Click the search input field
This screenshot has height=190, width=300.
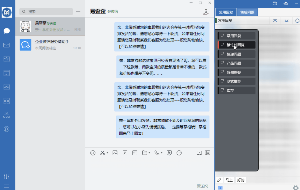click(x=46, y=12)
